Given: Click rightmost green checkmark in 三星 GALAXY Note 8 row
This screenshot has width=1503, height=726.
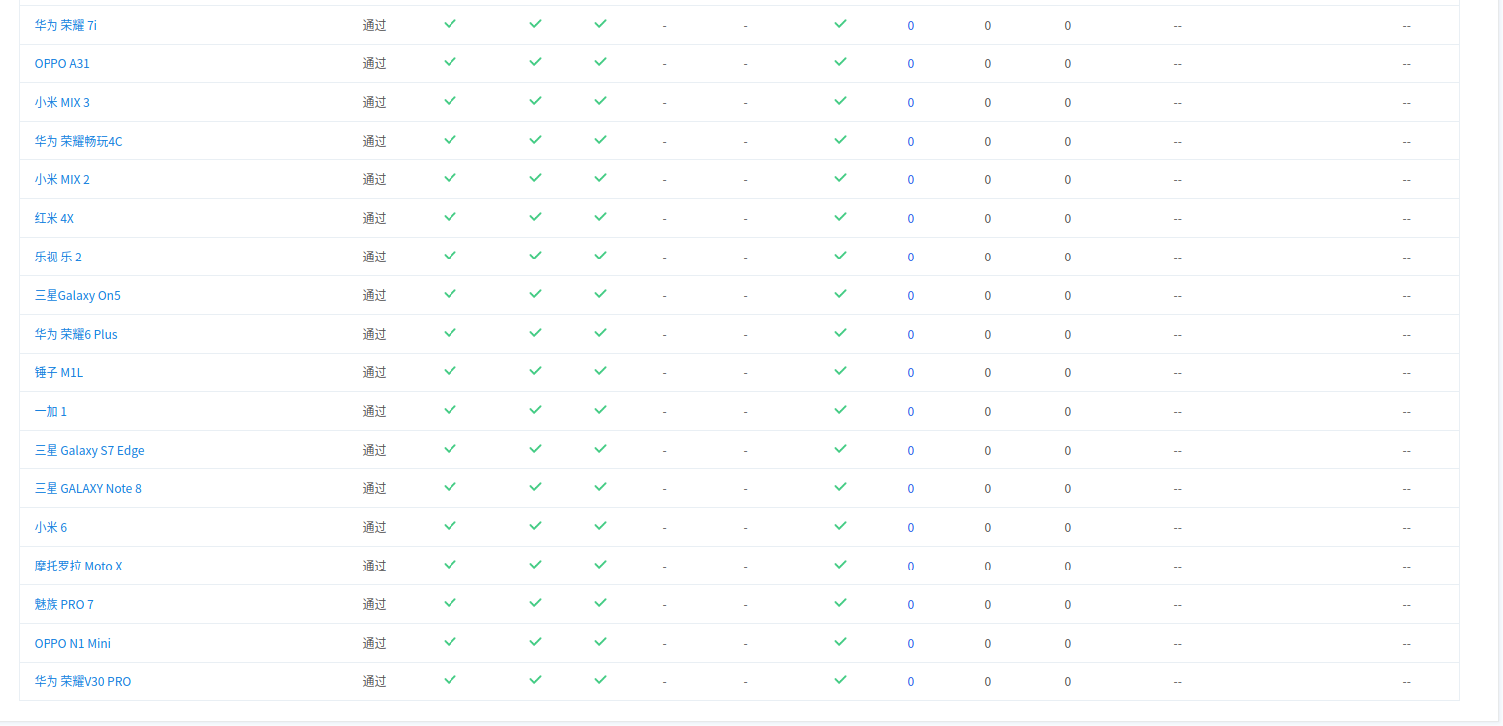Looking at the screenshot, I should click(x=840, y=486).
